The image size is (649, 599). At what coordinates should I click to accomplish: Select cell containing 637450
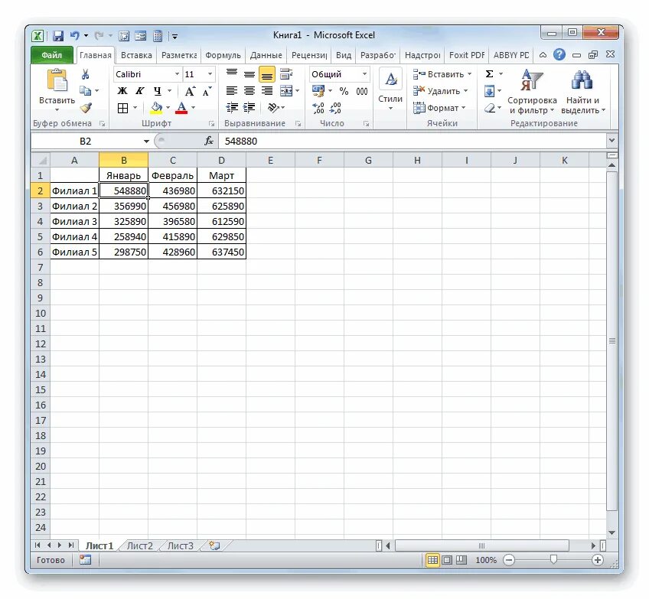(x=221, y=252)
